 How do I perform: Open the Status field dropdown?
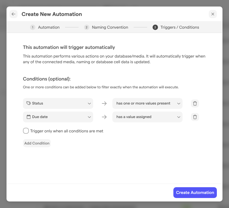(58, 103)
